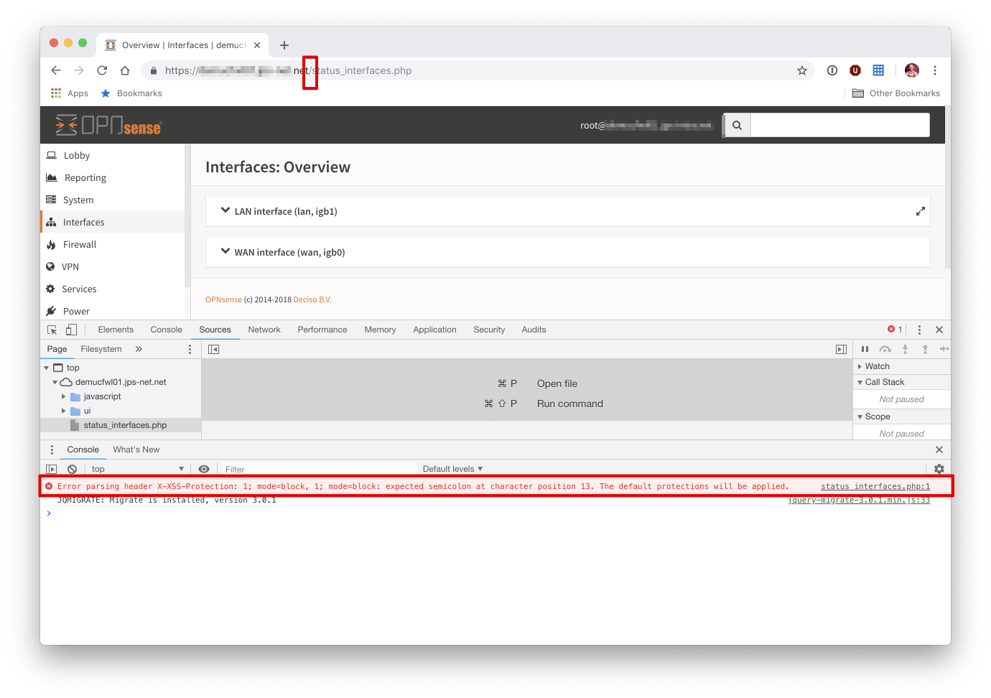
Task: Open the DevTools customize menu (three dots)
Action: [x=919, y=329]
